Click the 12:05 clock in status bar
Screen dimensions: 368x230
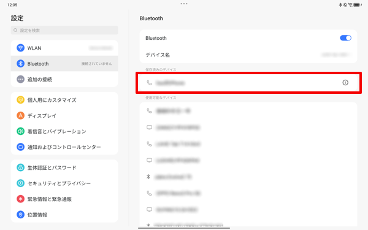12,5
